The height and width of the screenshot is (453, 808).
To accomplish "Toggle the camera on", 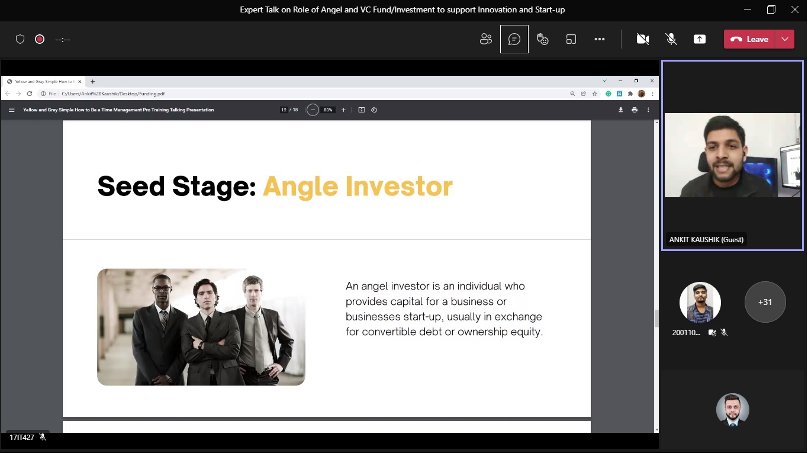I will (x=642, y=39).
